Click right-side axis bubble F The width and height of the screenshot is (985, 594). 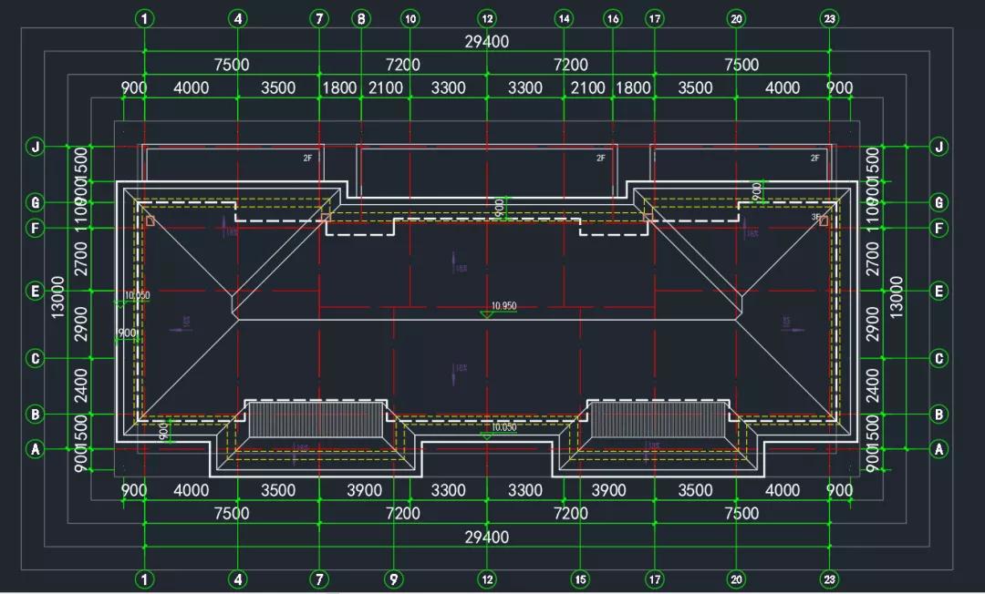coord(939,229)
